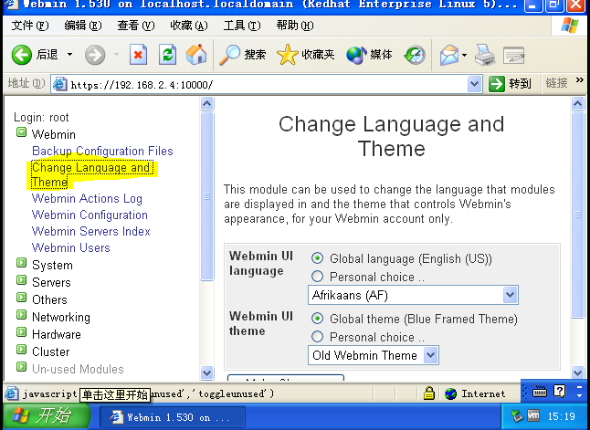Click the right frame scrollbar down arrow
The width and height of the screenshot is (590, 430).
pyautogui.click(x=577, y=372)
